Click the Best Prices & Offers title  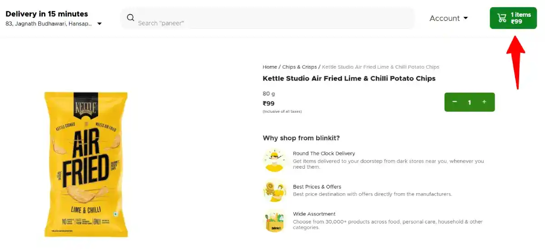[317, 187]
